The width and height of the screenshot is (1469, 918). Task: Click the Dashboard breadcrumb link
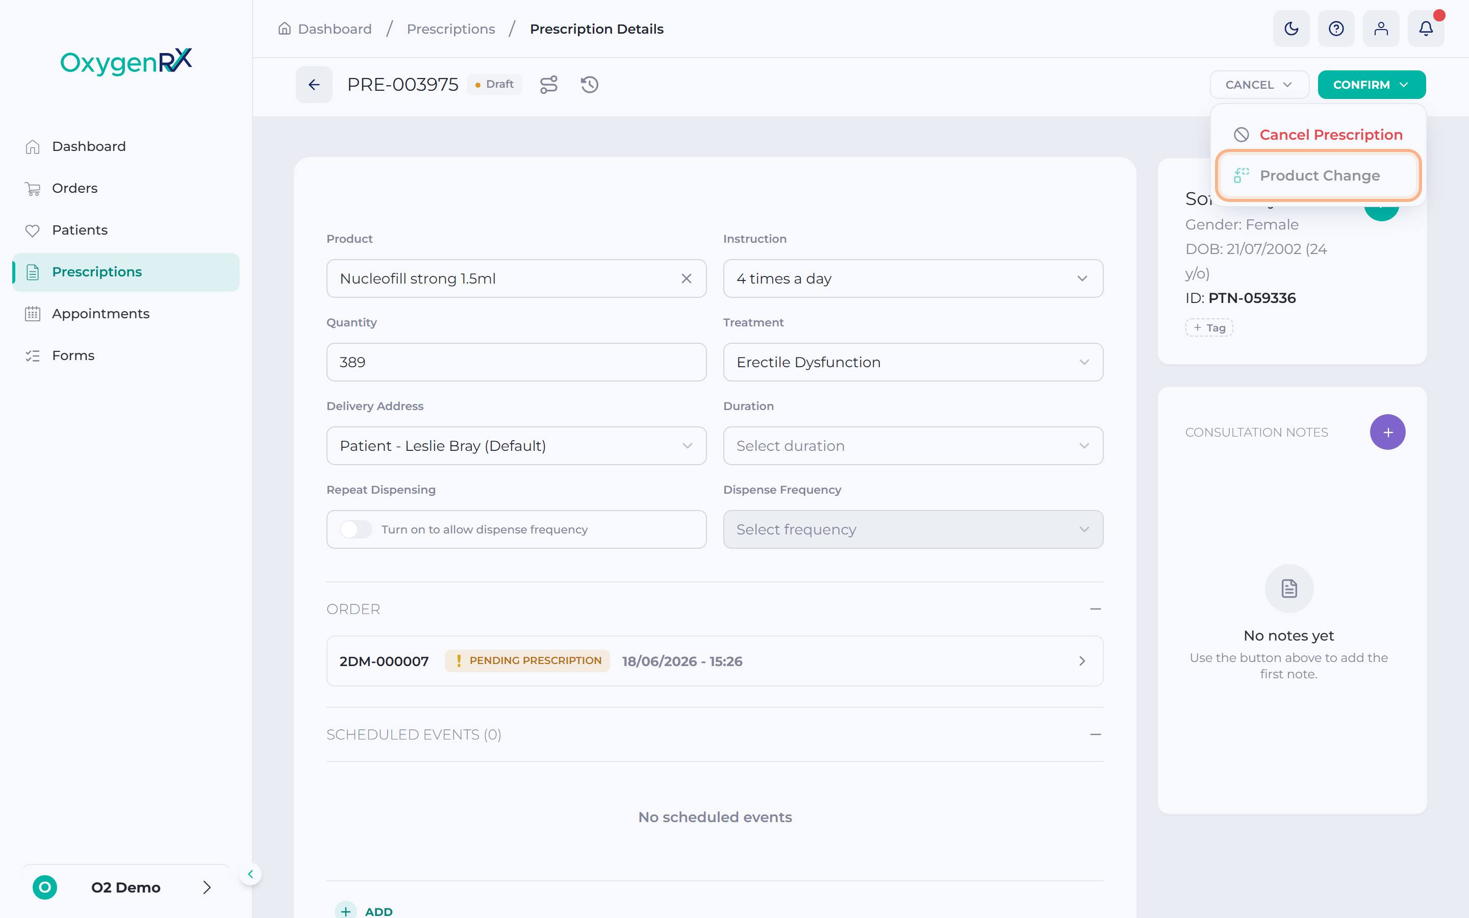point(335,29)
